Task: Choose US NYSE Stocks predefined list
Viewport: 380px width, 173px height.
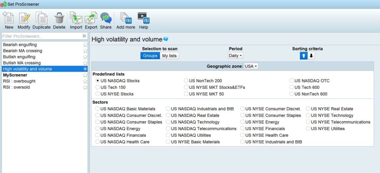Action: point(98,94)
